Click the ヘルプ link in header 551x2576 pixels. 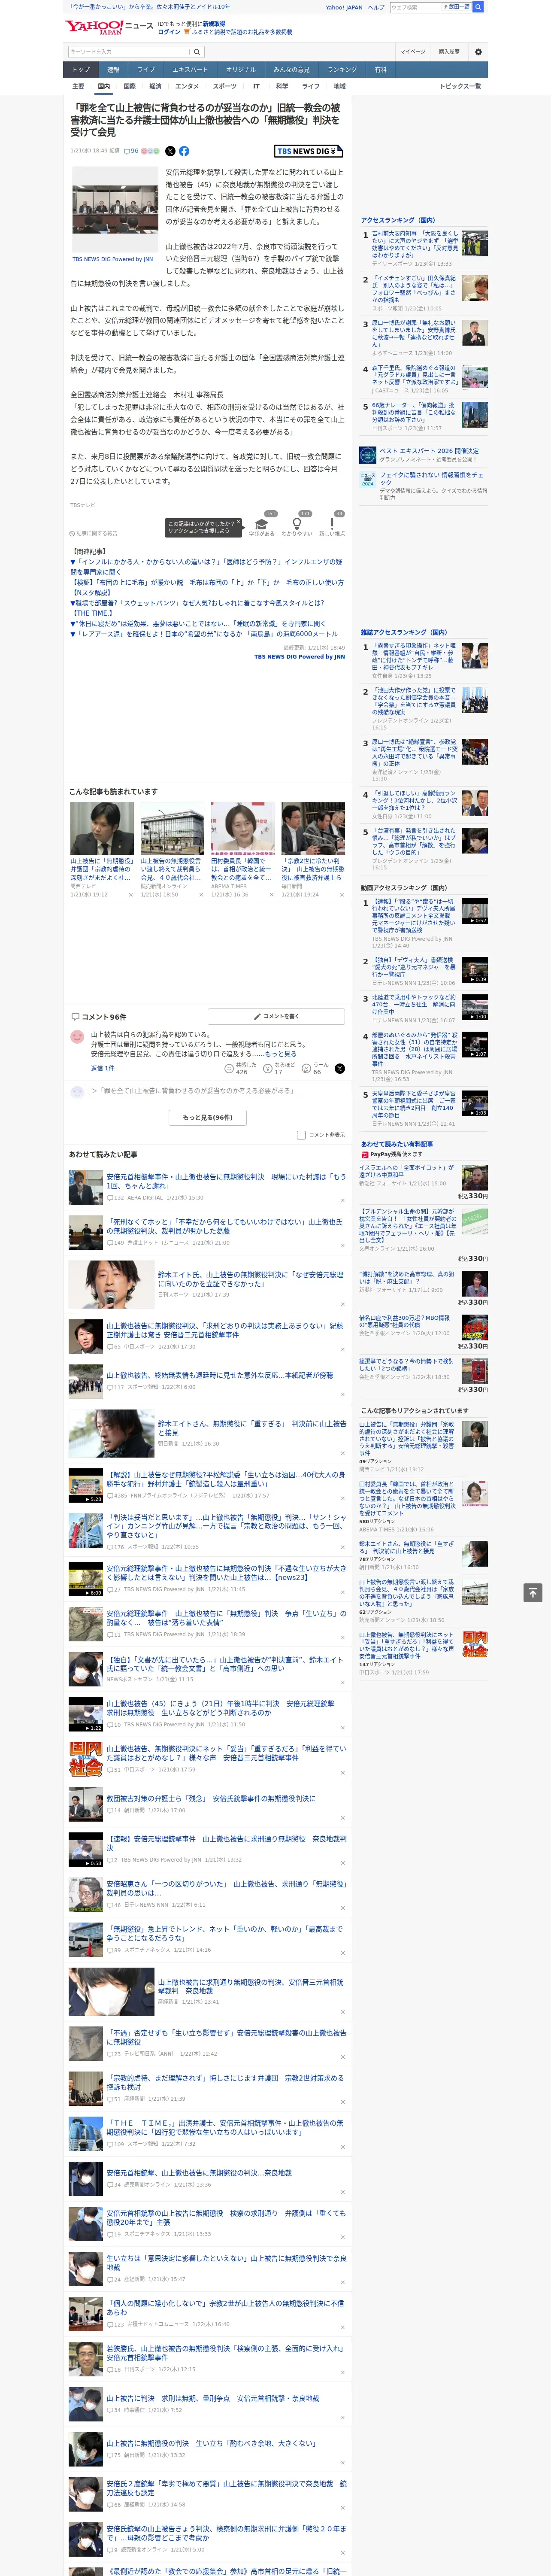coord(376,7)
